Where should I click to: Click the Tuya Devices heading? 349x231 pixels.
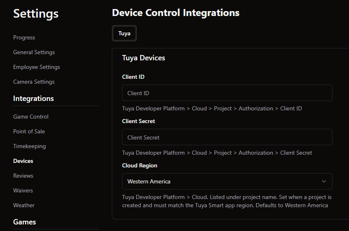pyautogui.click(x=143, y=58)
